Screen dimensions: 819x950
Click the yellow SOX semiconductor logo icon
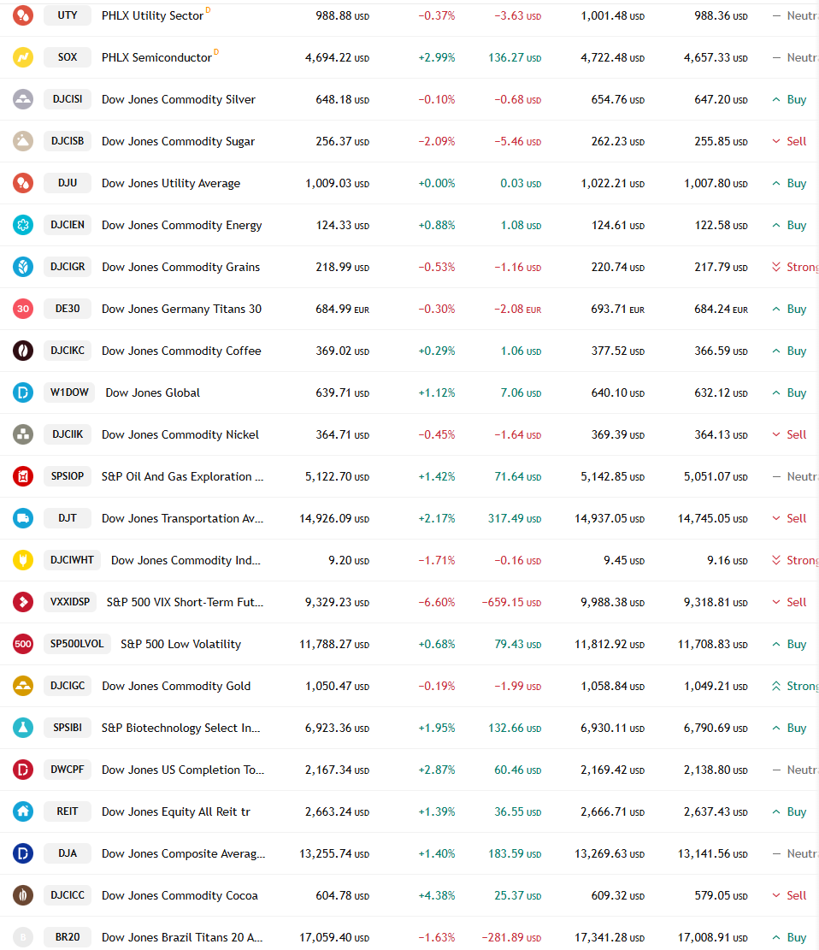tap(23, 57)
